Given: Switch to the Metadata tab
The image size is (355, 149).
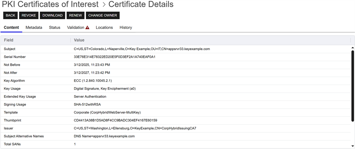Looking at the screenshot, I should [x=34, y=28].
